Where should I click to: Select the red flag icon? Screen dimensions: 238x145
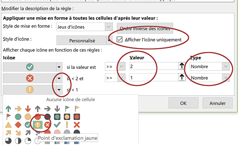8,117
